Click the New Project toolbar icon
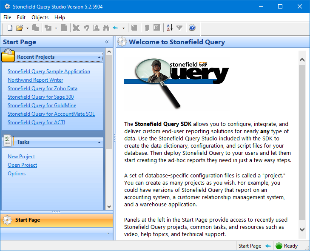 [10, 28]
